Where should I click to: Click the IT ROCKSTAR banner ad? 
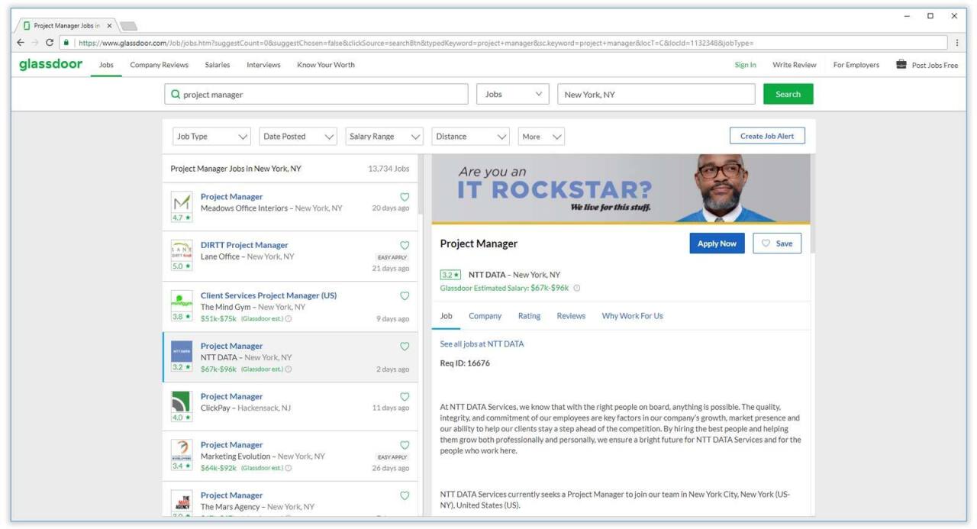621,189
